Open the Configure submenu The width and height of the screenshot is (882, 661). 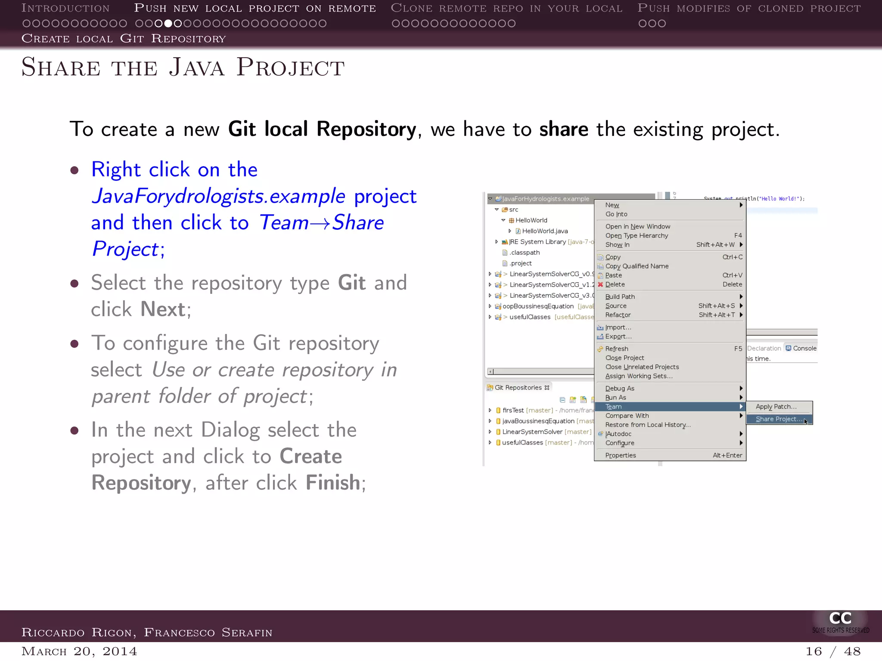point(670,443)
